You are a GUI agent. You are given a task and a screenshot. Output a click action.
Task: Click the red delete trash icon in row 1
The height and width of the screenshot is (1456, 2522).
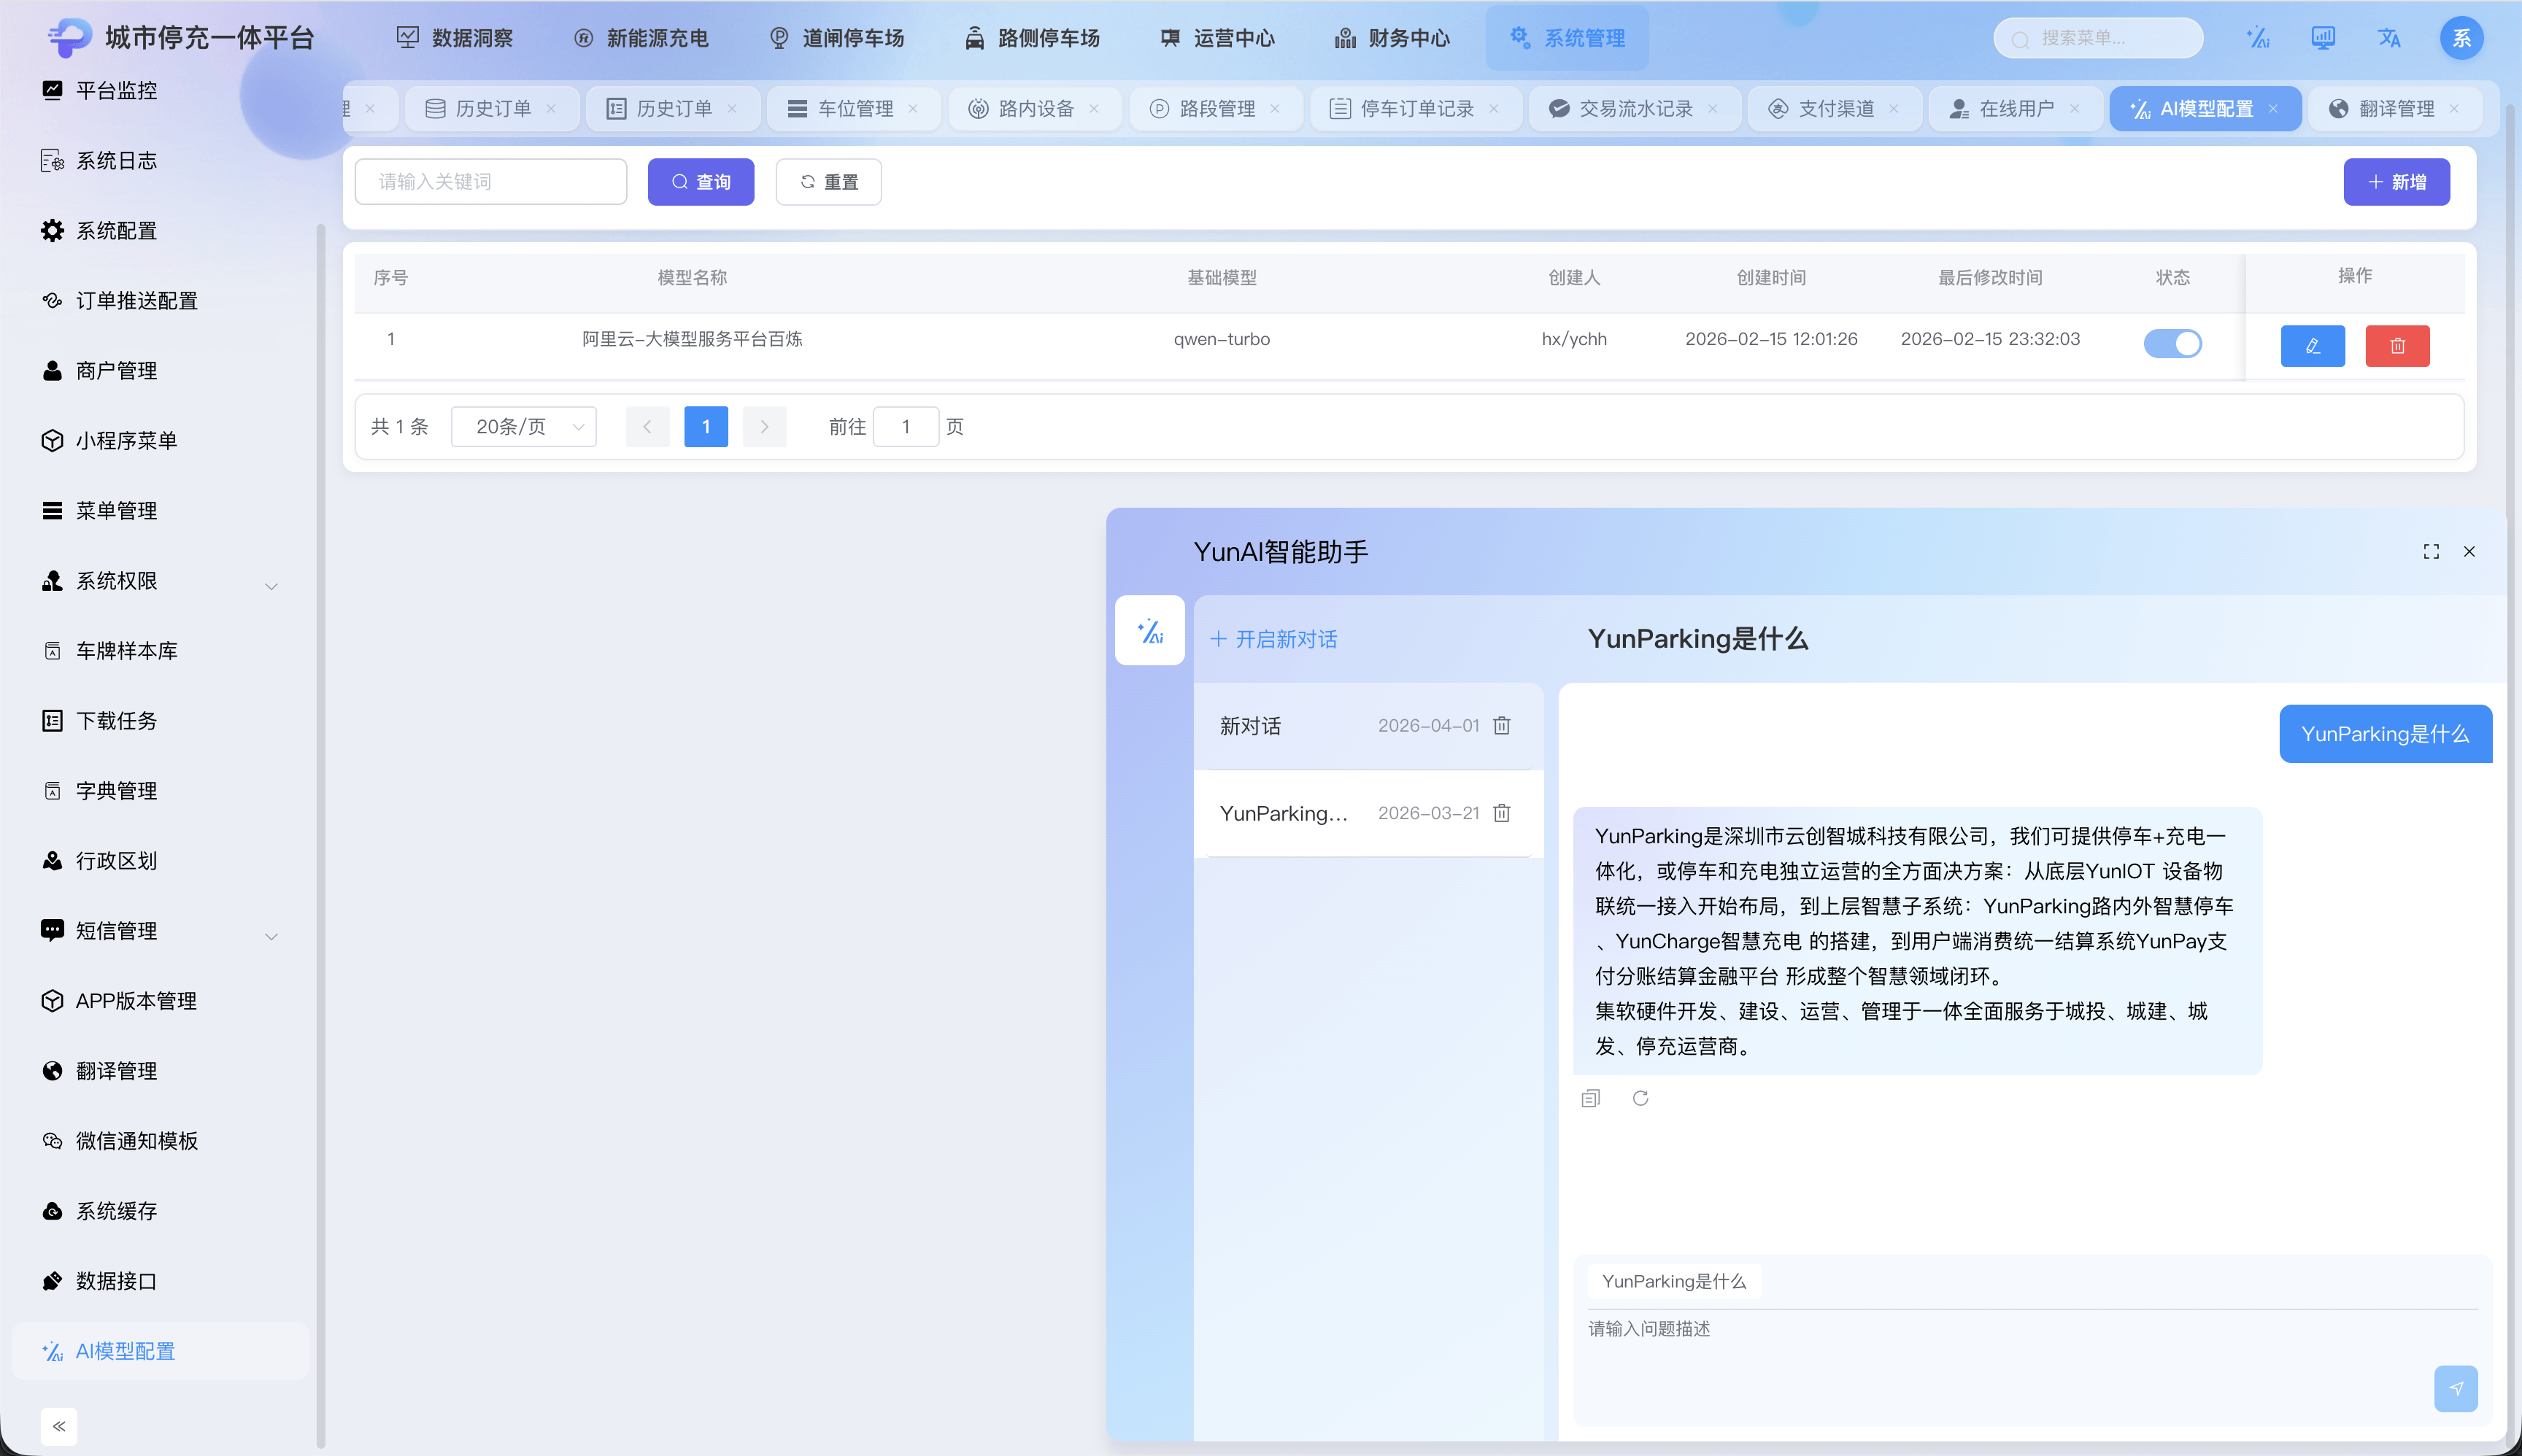click(2397, 346)
